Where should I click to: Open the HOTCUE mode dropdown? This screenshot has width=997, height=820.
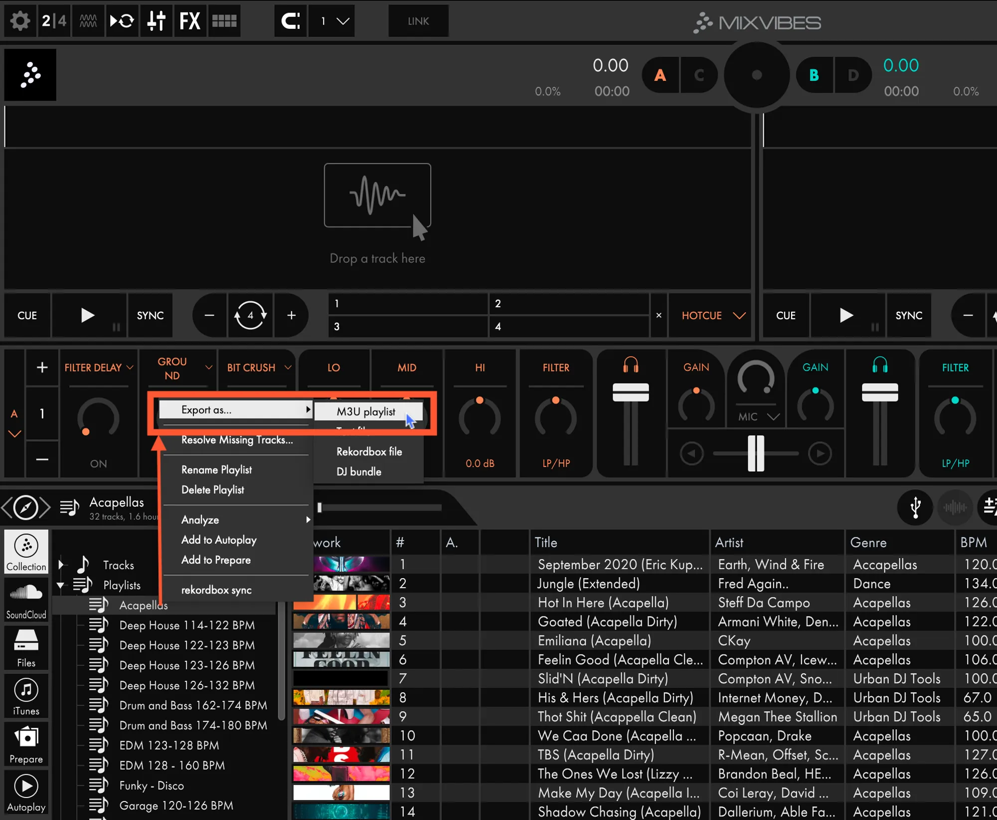[x=713, y=315]
